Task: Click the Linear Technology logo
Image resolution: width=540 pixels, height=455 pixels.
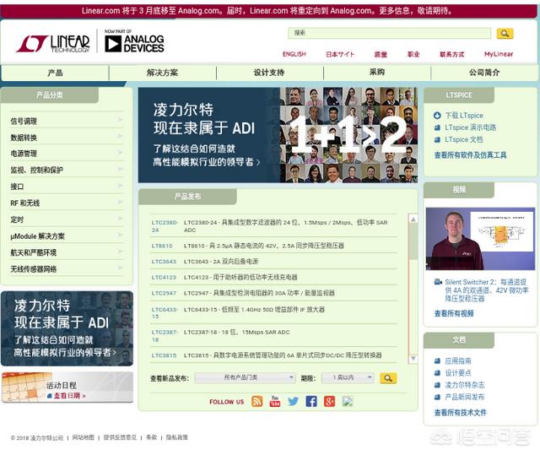Action: pos(52,43)
